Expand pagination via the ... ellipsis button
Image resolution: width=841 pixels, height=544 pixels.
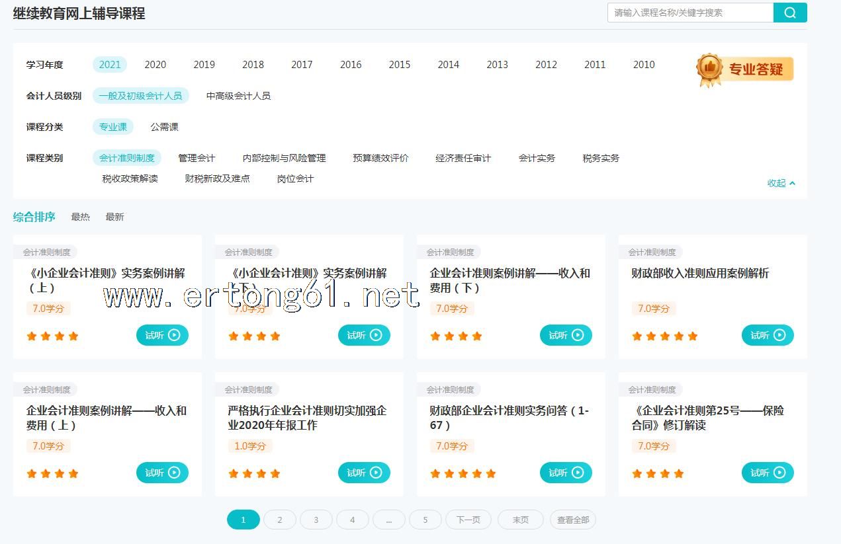[x=389, y=520]
